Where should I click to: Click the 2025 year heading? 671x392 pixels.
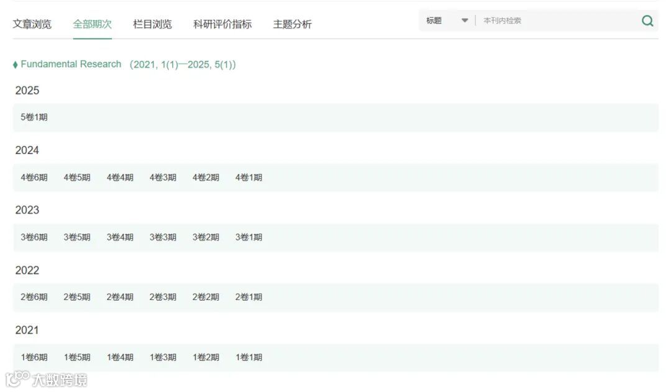(27, 90)
